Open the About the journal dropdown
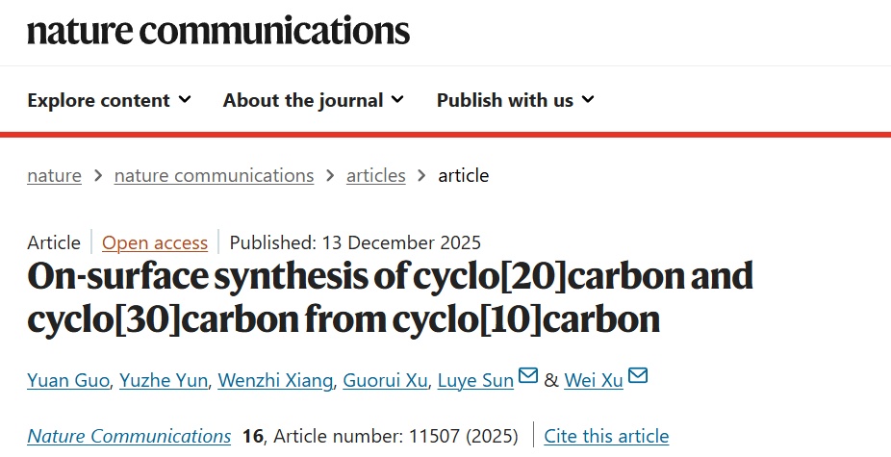891x457 pixels. (313, 100)
